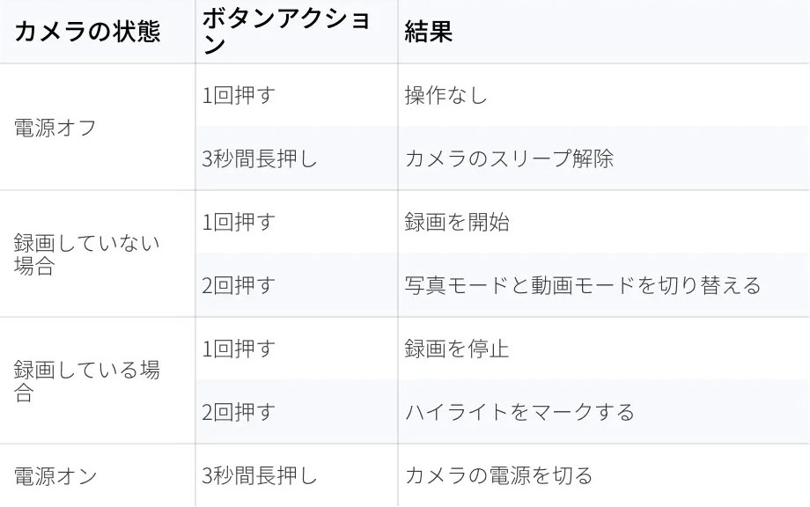
Task: Select the 録画していない場合 state cell
Action: coord(87,254)
